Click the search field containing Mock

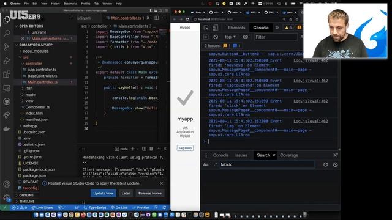point(267,164)
